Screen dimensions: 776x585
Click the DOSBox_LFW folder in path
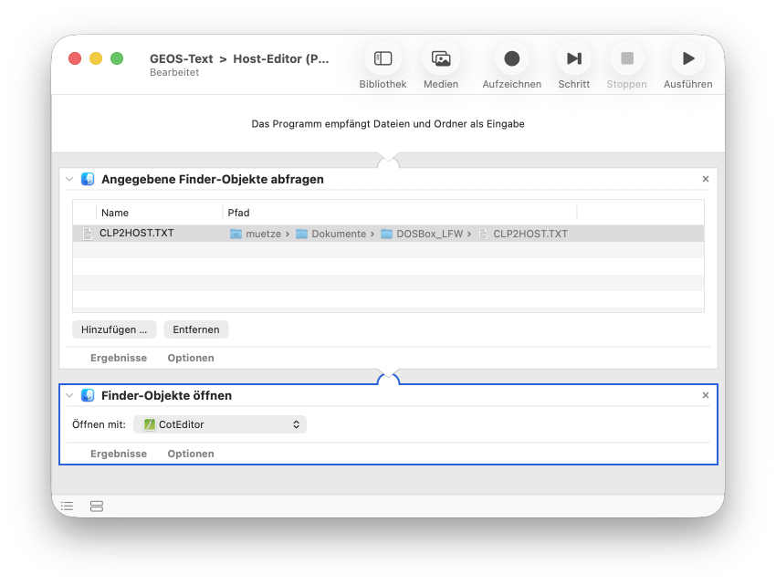(429, 234)
